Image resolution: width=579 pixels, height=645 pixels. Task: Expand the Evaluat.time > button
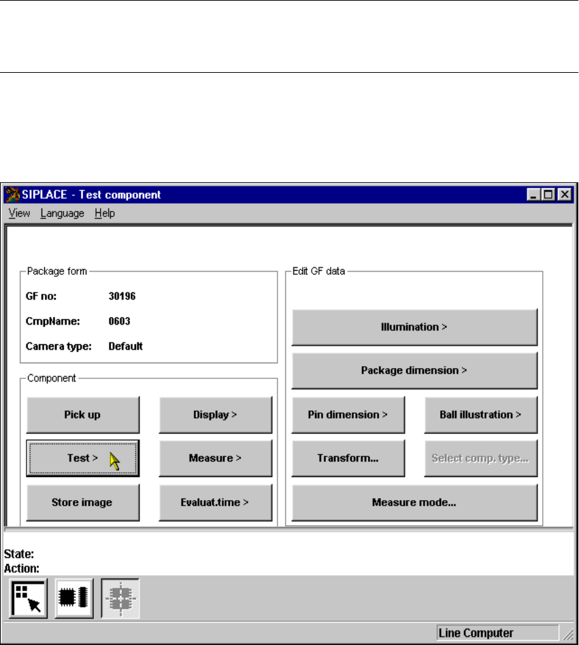216,502
